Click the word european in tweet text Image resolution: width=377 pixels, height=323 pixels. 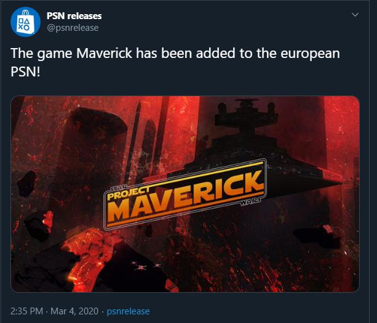pyautogui.click(x=310, y=54)
